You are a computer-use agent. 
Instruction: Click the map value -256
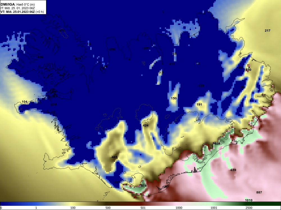[112, 49]
